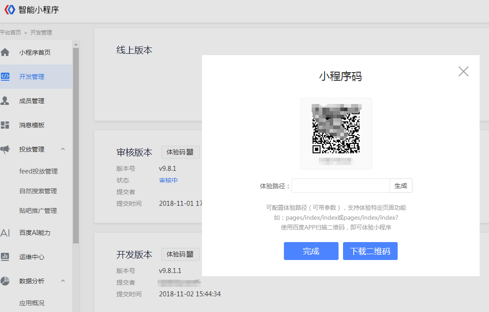Click the sidebar scroll-up arrow
The image size is (489, 312).
(x=76, y=44)
